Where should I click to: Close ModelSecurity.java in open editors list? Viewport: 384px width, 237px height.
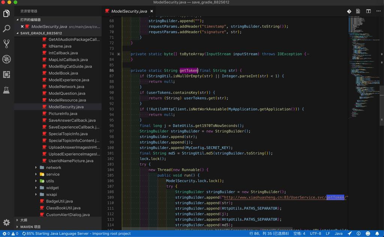(x=22, y=27)
